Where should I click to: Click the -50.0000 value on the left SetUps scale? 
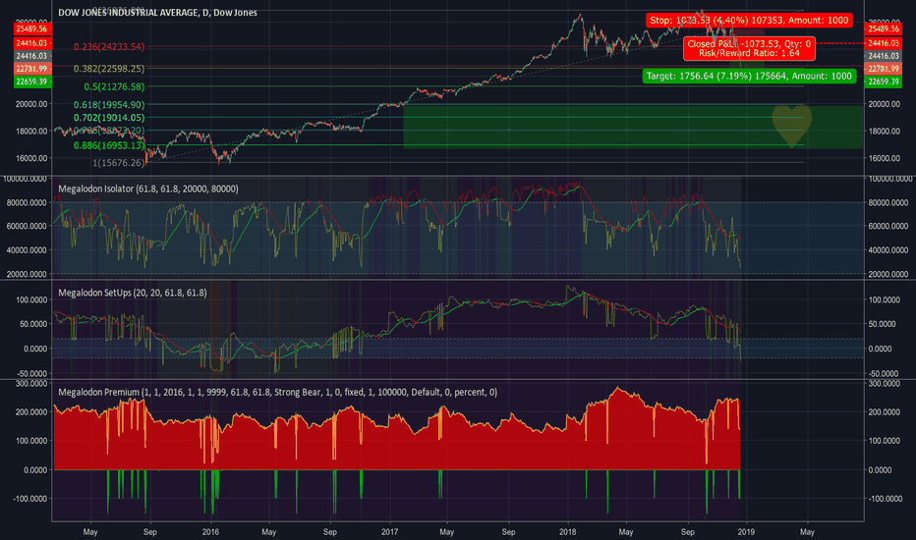(x=31, y=374)
